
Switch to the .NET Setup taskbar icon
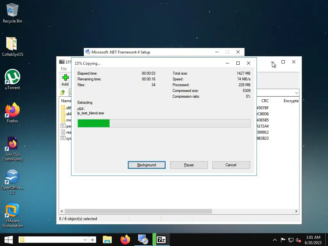pos(143,240)
